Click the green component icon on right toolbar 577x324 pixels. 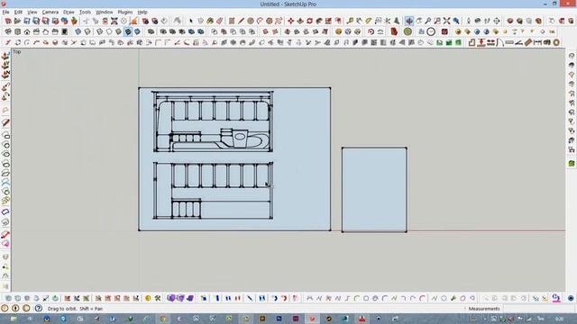coord(571,163)
